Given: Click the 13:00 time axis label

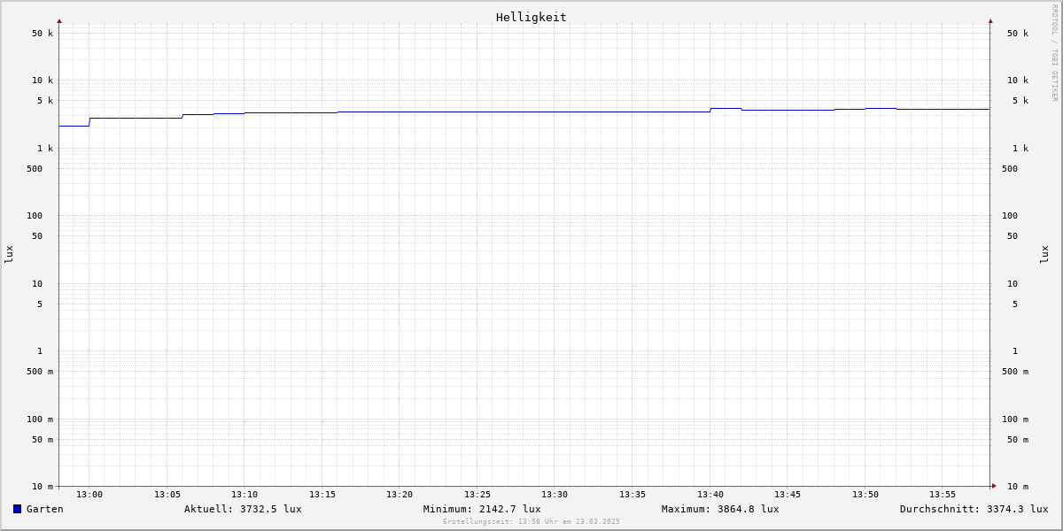Looking at the screenshot, I should 89,494.
